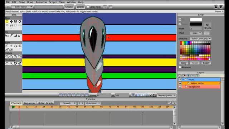Screen dimensions: 229x129
Task: Hide the background layer
Action: 180,87
